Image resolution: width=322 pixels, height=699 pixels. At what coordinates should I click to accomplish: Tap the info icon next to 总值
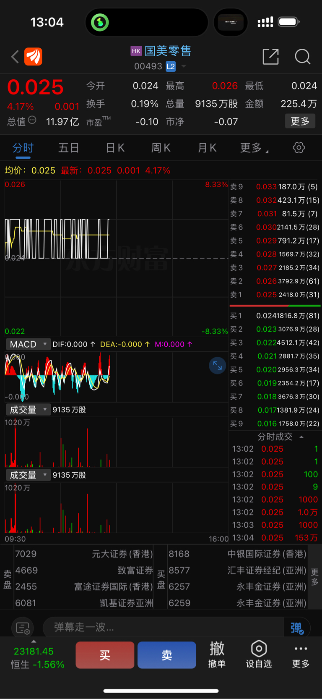click(x=32, y=120)
